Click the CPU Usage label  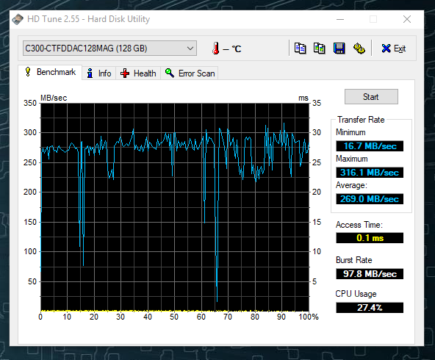pos(356,294)
